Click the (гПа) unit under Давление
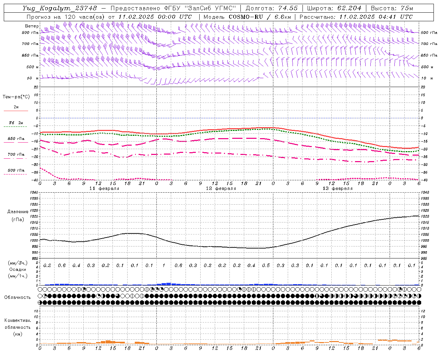 point(18,219)
